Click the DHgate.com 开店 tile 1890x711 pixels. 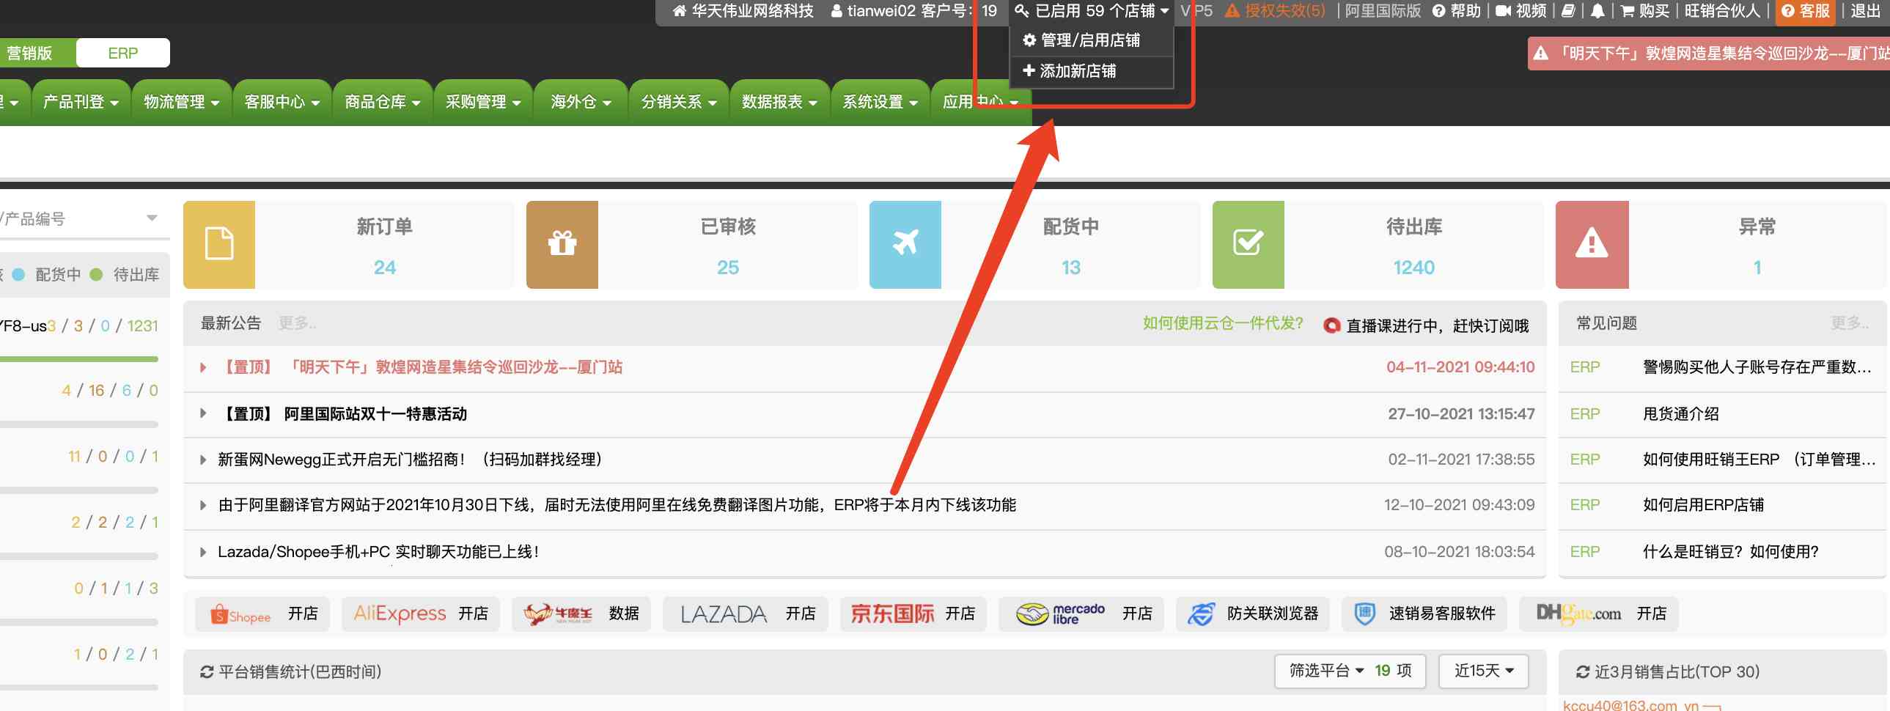click(x=1598, y=614)
